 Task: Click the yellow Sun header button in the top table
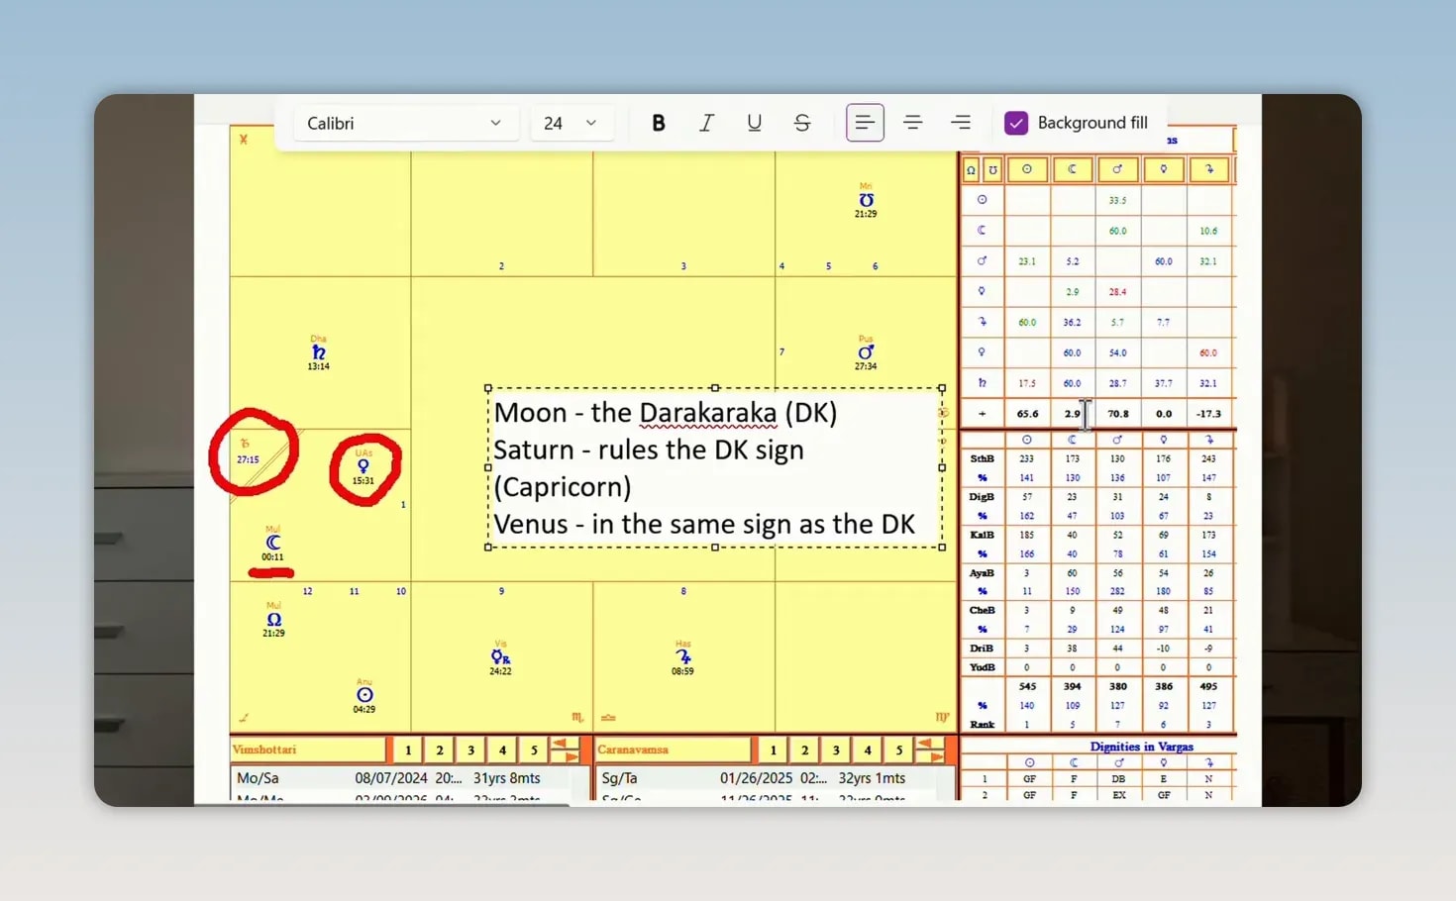click(x=1027, y=169)
